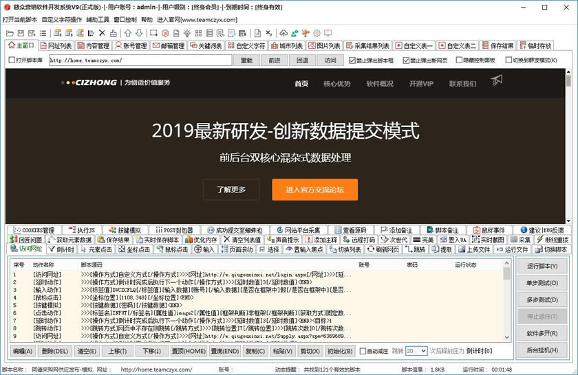Click the 实时截图 tool icon
Screen dimensions: 578x375
pyautogui.click(x=489, y=240)
